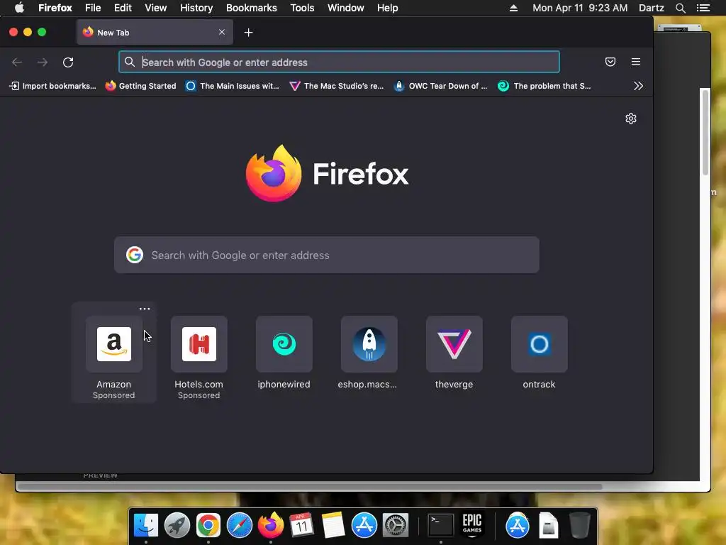The image size is (726, 545).
Task: Open the Amazon tile three-dot menu
Action: point(145,309)
